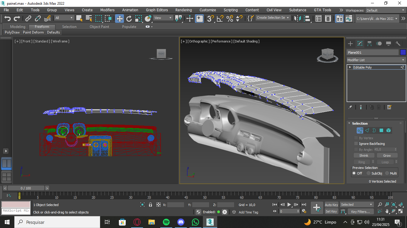407x228 pixels.
Task: Select the Pan View hand icon
Action: point(387,211)
